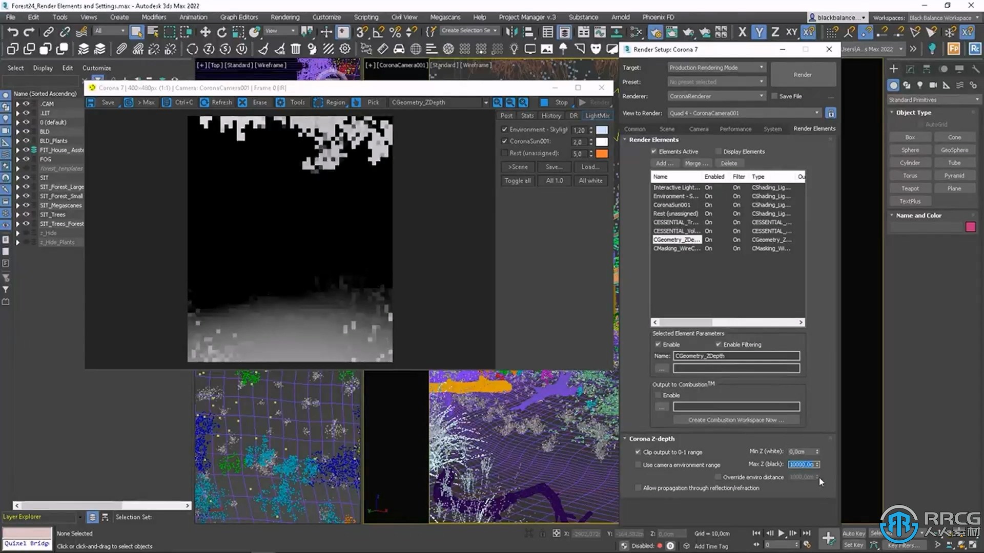Open the Create panel plus icon
Screen dimensions: 984x553
(893, 69)
